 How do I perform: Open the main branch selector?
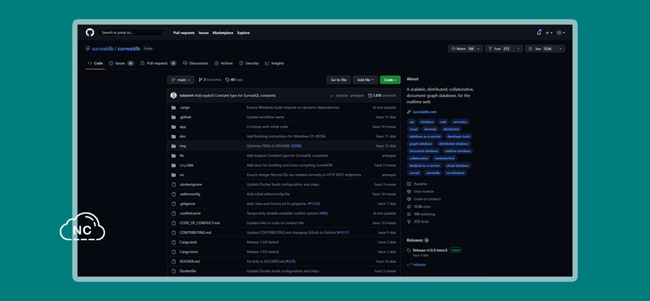(180, 80)
